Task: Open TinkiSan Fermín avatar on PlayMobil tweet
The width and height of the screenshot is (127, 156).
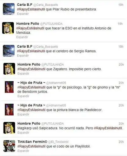Action: (x=9, y=146)
